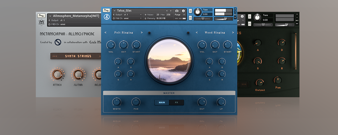Image resolution: width=338 pixels, height=135 pixels.
Task: Click the Master PAN knob
Action: (x=136, y=102)
